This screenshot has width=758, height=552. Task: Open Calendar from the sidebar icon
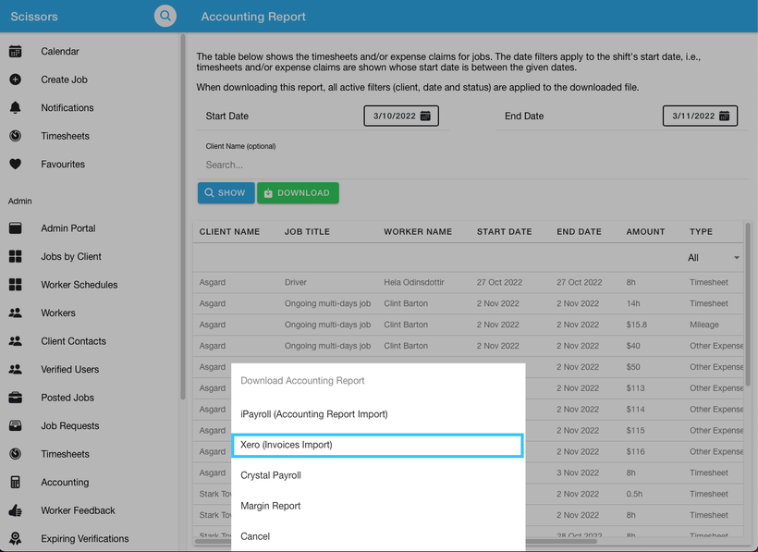pos(16,52)
